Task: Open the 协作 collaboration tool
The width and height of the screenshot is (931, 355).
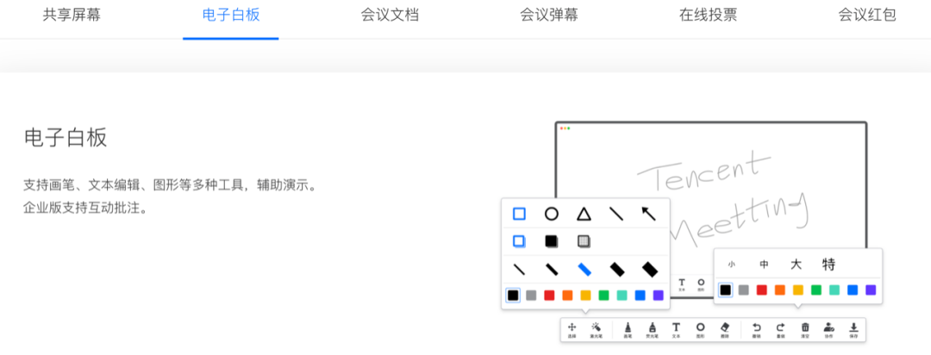Action: point(829,329)
